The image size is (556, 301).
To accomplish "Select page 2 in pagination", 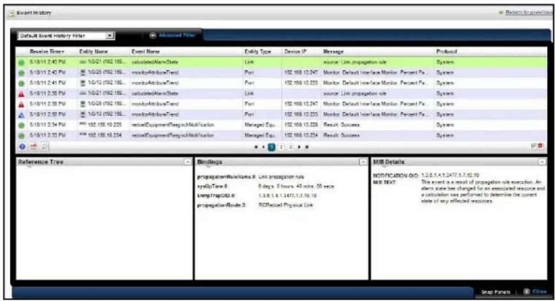I will (x=281, y=147).
